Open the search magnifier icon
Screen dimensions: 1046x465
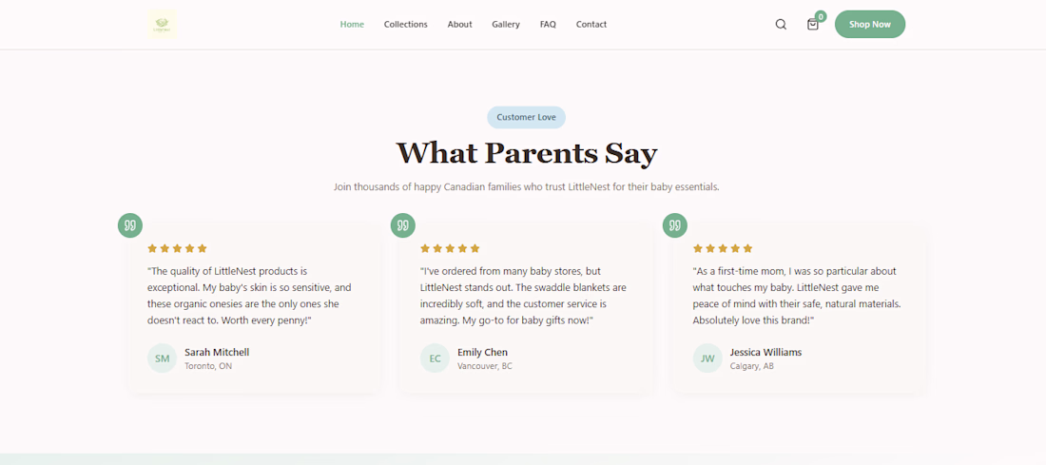(781, 24)
